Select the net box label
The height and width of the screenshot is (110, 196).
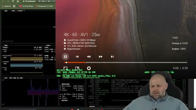click(6, 78)
